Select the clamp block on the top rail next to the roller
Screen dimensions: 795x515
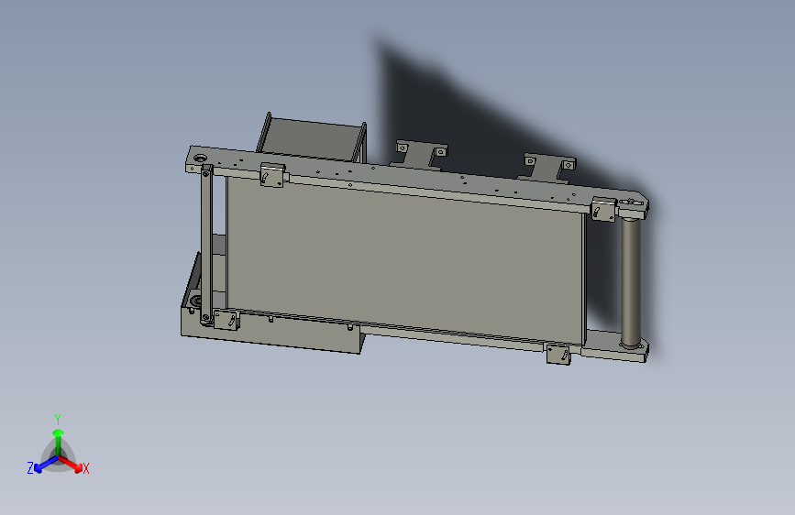pyautogui.click(x=603, y=209)
